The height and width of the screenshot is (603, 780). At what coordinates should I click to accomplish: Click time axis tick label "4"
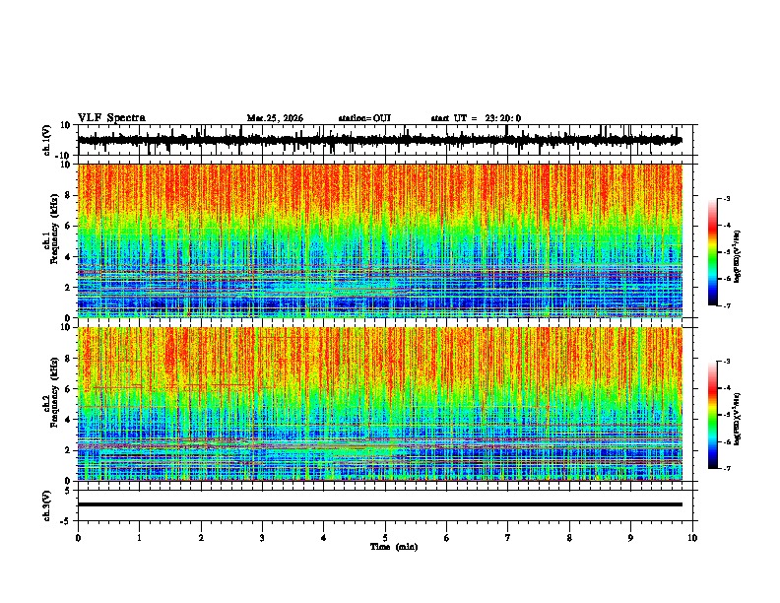[x=324, y=538]
